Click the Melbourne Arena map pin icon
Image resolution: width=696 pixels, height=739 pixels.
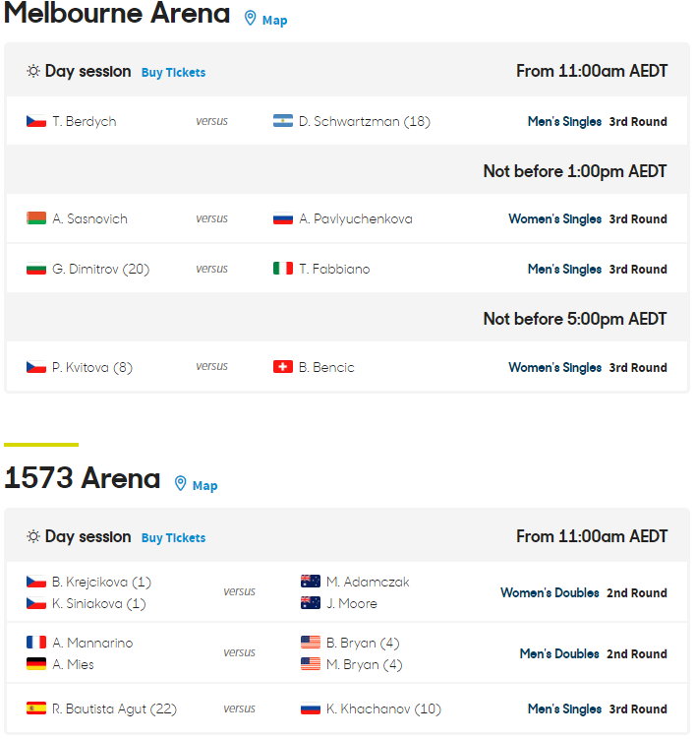(250, 19)
